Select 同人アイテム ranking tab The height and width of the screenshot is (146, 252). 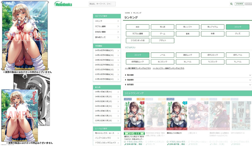(x=212, y=27)
